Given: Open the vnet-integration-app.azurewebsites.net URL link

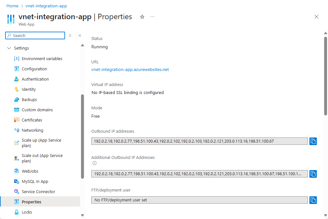Looking at the screenshot, I should point(130,69).
